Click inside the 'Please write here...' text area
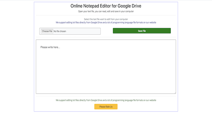Screen dimensions: 212x133 click(x=106, y=66)
